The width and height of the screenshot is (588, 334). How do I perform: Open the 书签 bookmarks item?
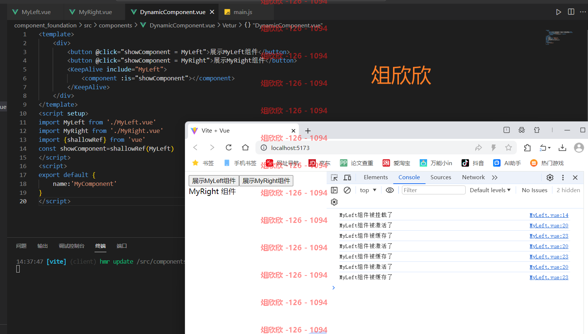point(203,163)
